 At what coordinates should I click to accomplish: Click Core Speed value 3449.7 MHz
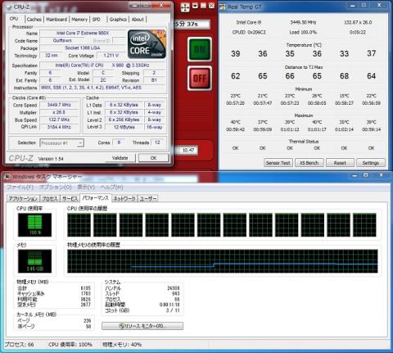click(x=59, y=105)
